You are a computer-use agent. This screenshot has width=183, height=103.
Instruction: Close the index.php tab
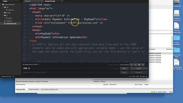(42, 1)
